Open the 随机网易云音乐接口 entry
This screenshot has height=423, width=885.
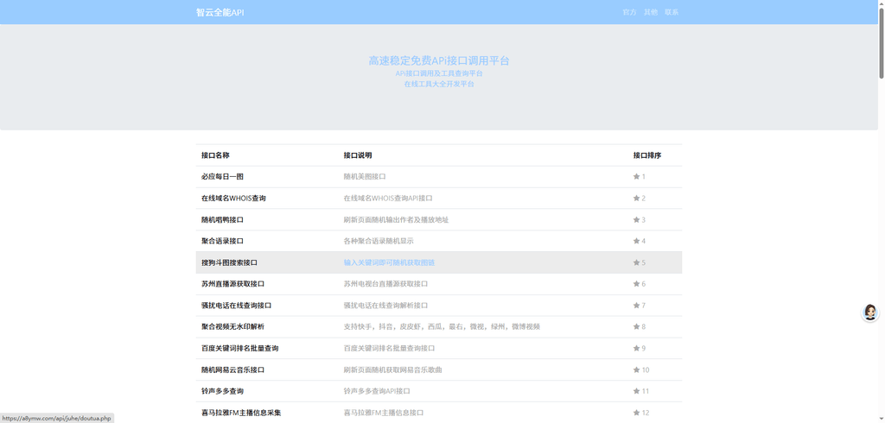pos(233,370)
